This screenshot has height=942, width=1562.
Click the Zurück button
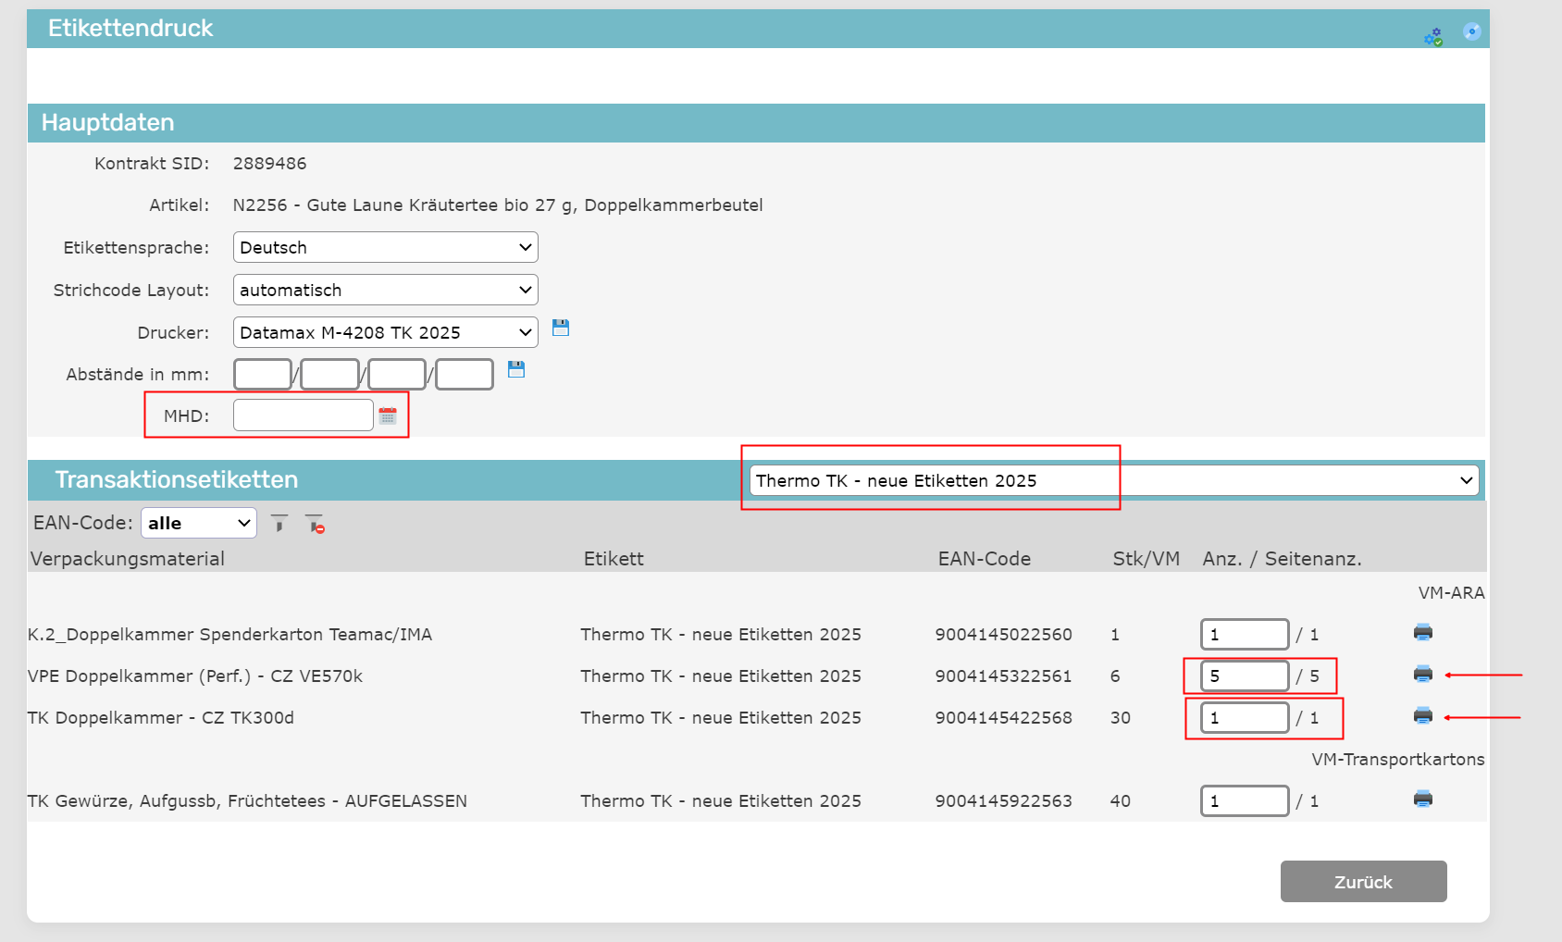(x=1363, y=882)
